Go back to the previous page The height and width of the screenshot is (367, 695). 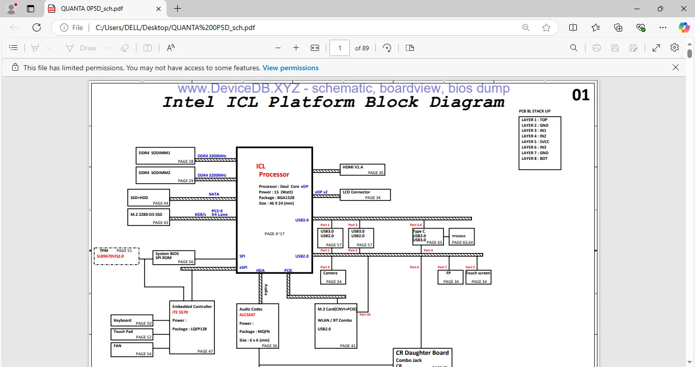(14, 27)
